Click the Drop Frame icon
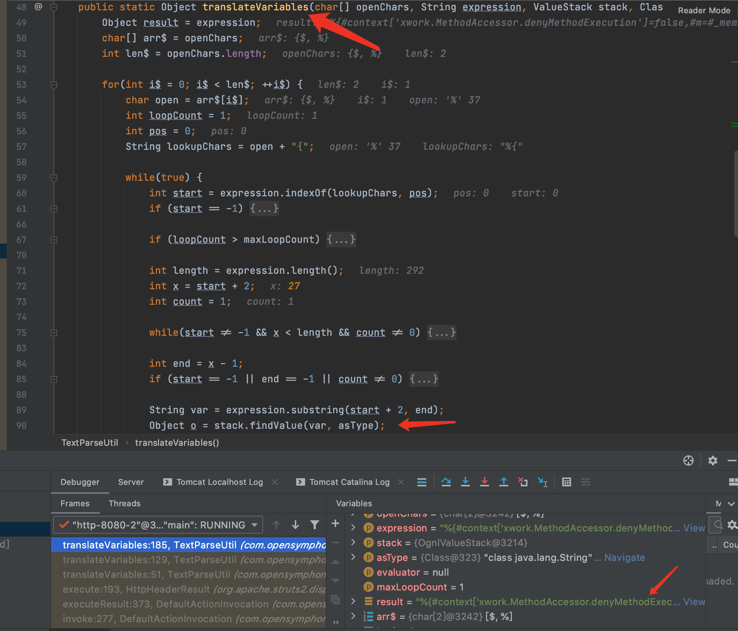The image size is (738, 631). click(x=523, y=482)
